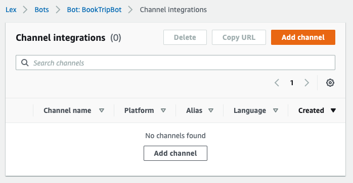This screenshot has width=353, height=183.
Task: Sort by Language column
Action: (x=256, y=110)
